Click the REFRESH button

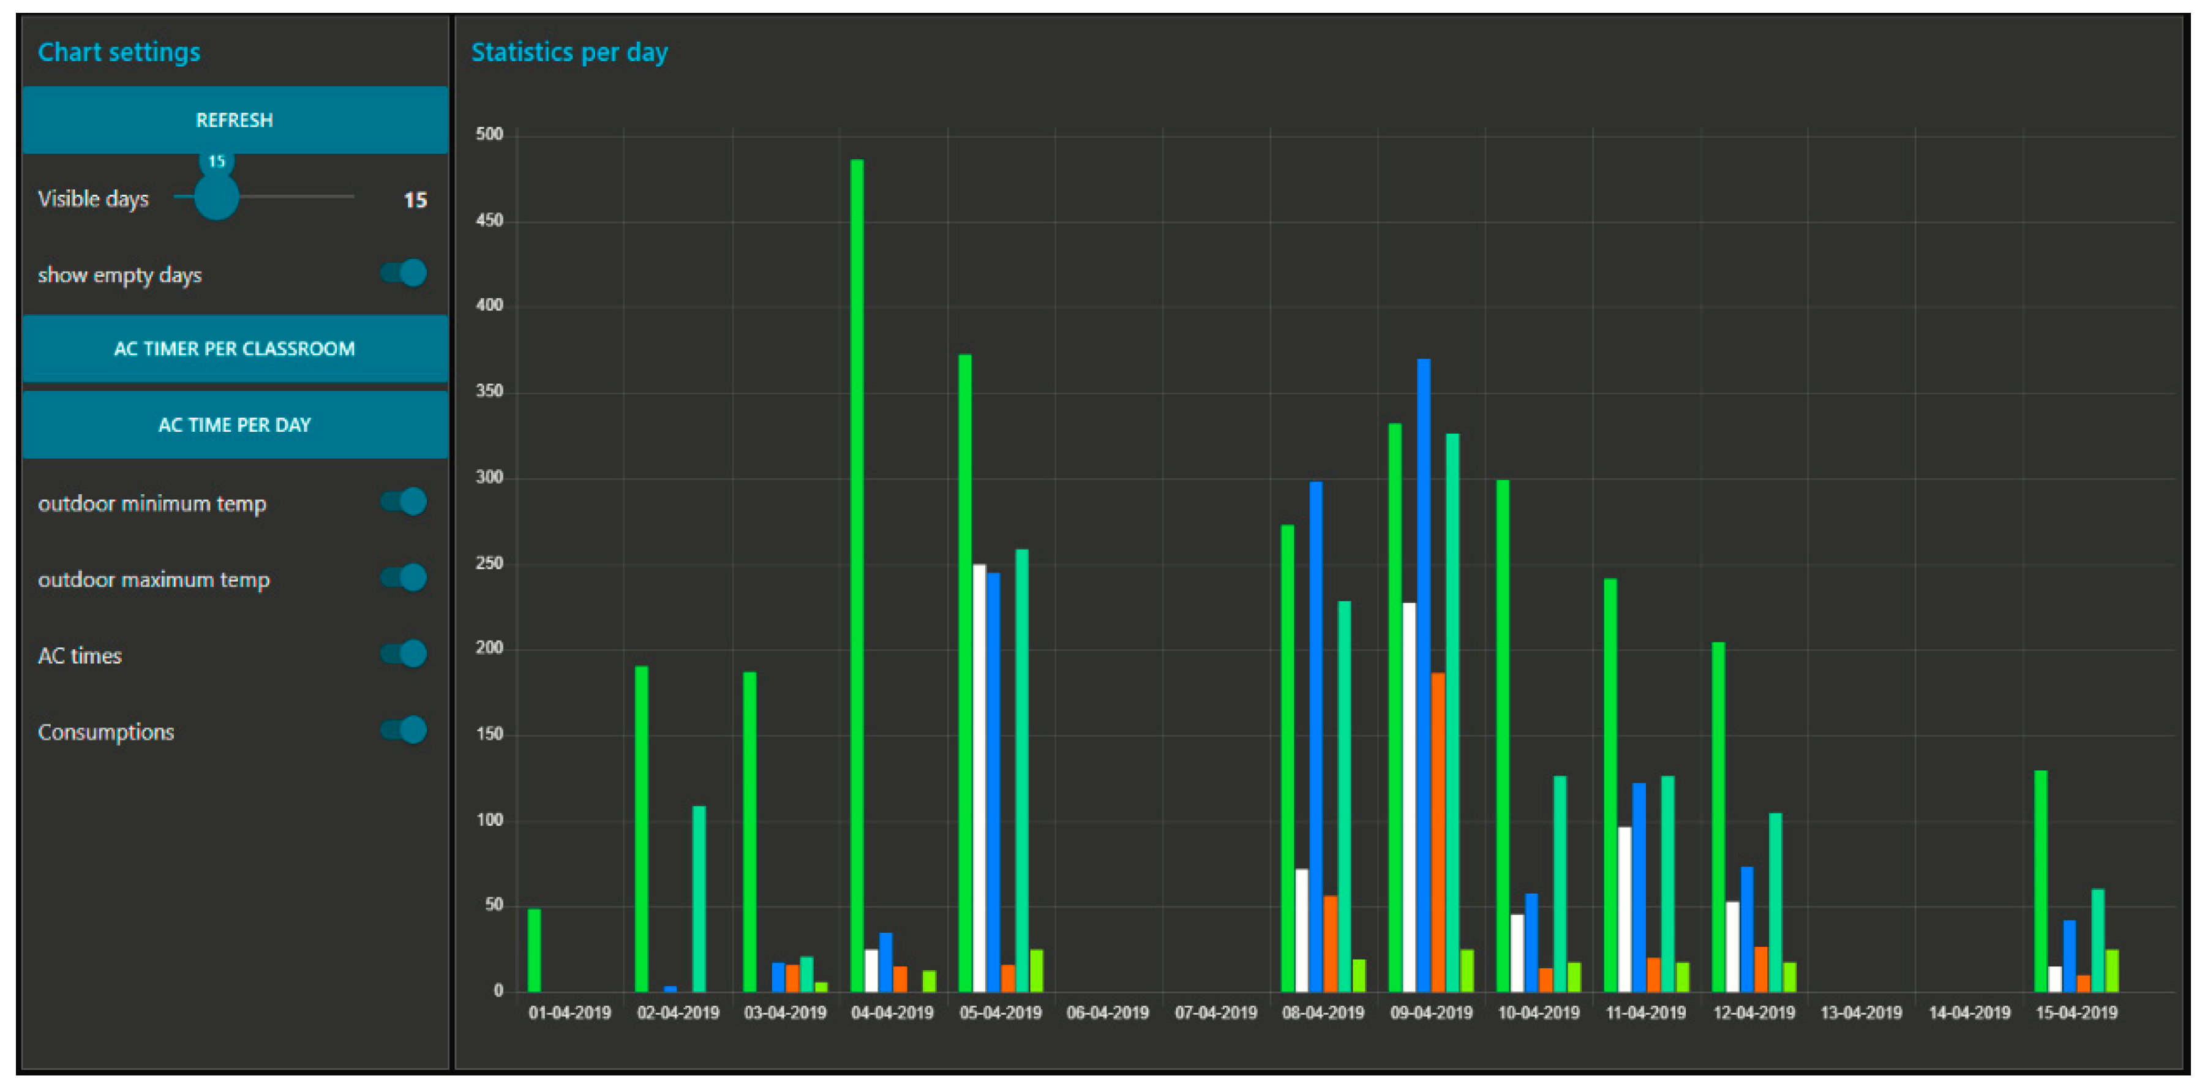(x=235, y=120)
